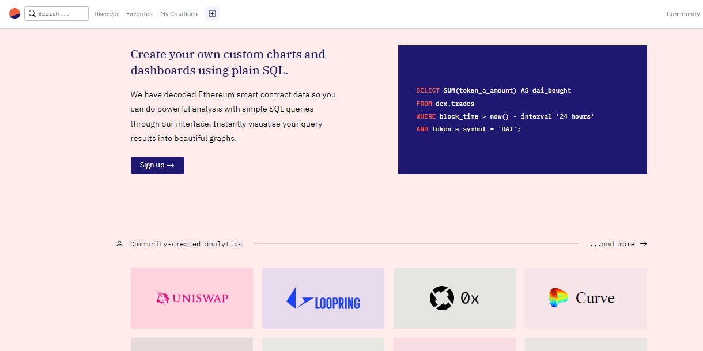
Task: Choose the Curve logo card
Action: pos(585,298)
